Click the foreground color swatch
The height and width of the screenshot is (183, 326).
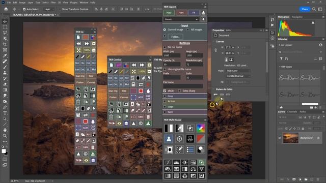pos(4,151)
